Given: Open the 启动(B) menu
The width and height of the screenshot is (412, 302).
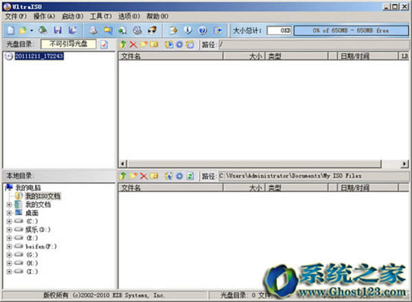Looking at the screenshot, I should (x=73, y=16).
